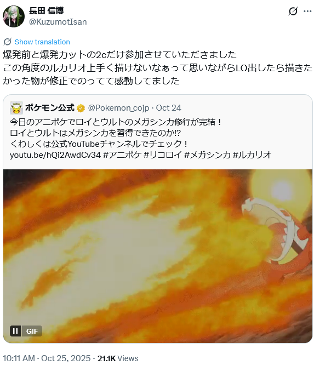The height and width of the screenshot is (371, 314).
Task: Open the youtu.be/hQi2AwdCv34 link
Action: pos(55,155)
